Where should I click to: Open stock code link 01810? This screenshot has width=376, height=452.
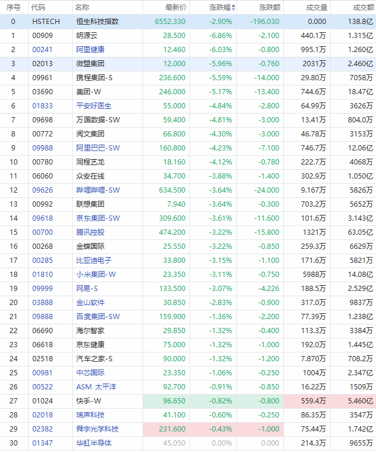(42, 275)
